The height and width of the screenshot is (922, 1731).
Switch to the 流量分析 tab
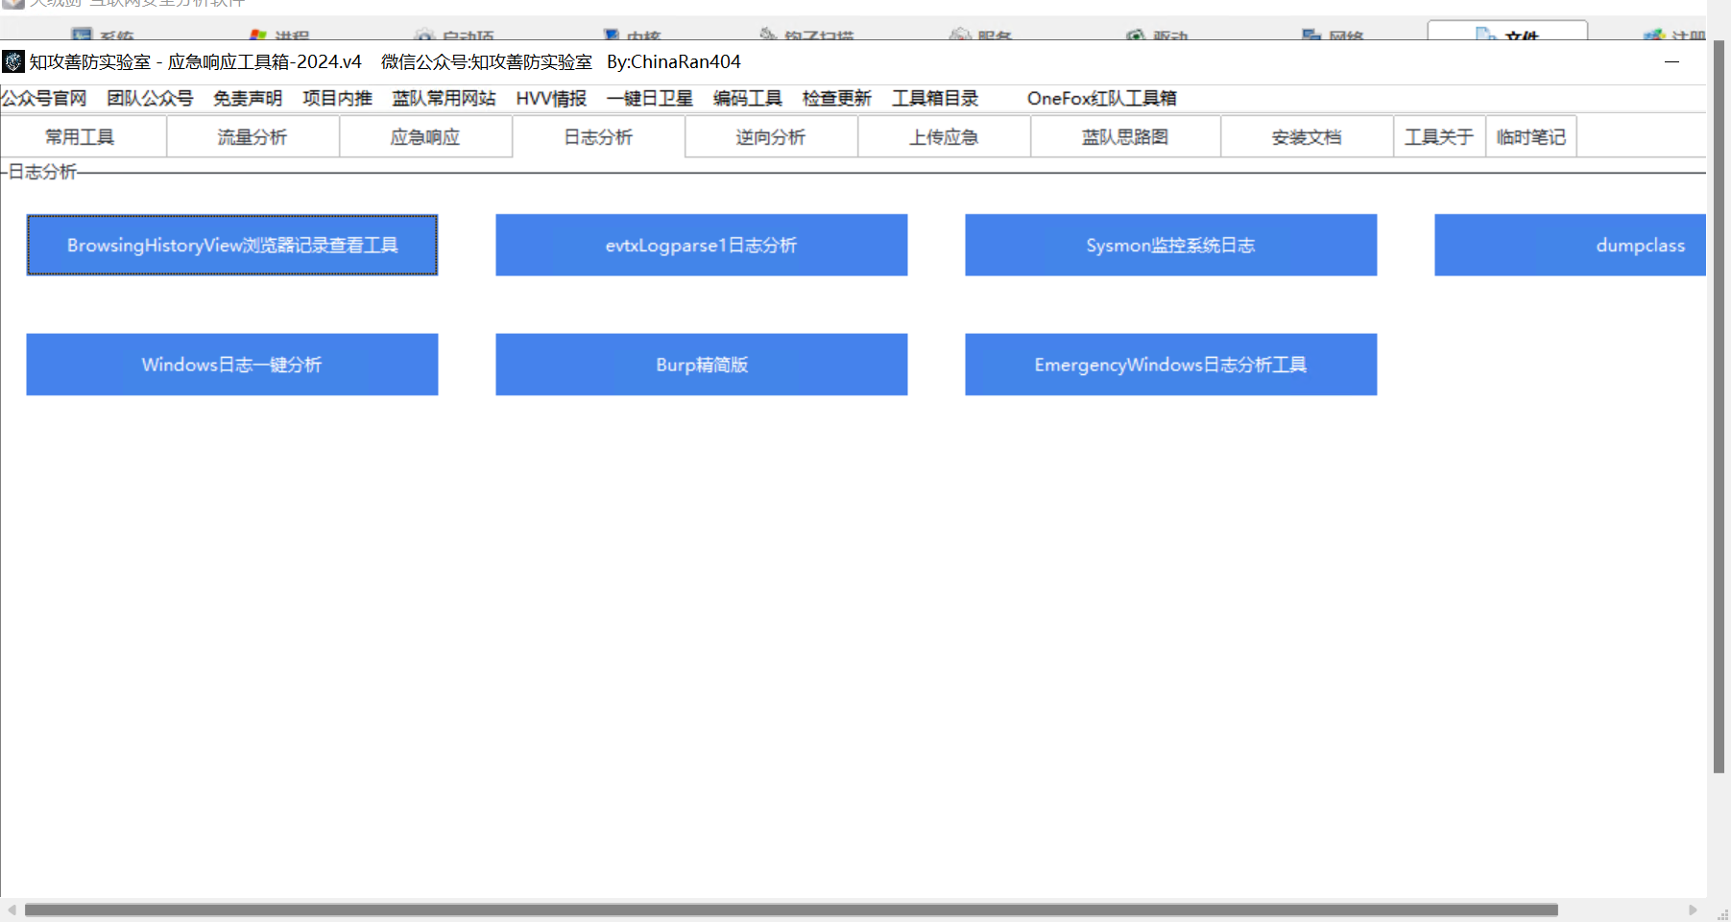tap(252, 137)
